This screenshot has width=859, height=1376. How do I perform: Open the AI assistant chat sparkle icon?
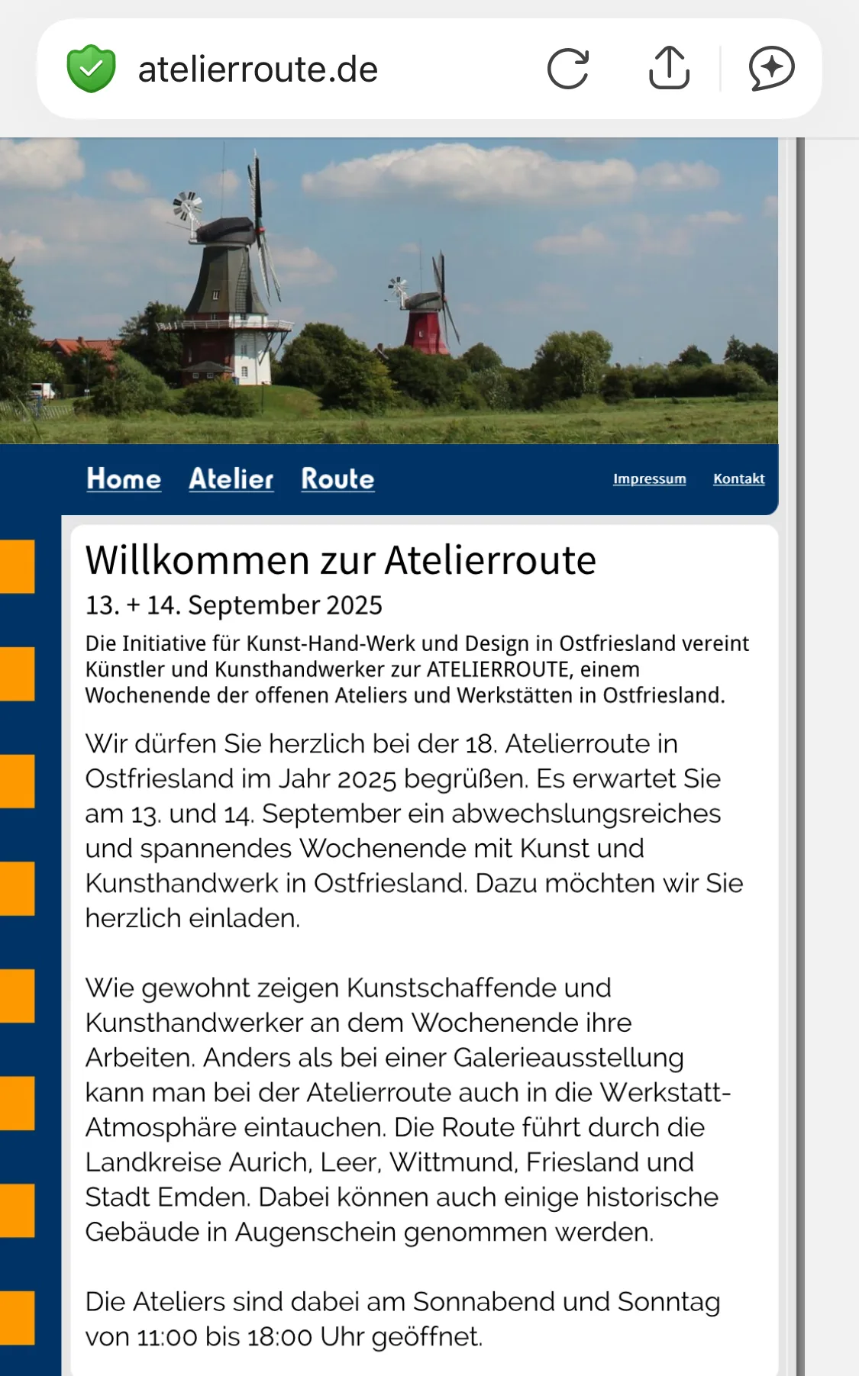(772, 69)
